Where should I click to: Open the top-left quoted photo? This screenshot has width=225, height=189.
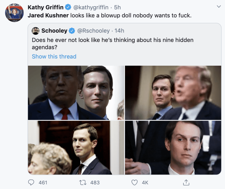[x=76, y=93]
